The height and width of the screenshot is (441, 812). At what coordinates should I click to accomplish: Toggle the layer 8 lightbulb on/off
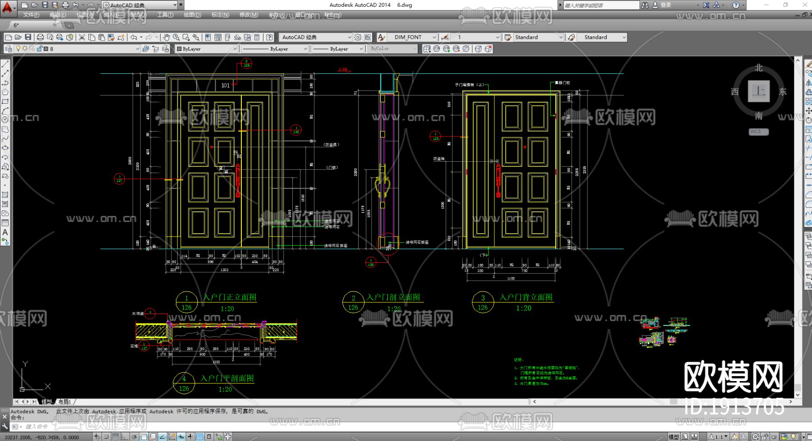tap(18, 49)
